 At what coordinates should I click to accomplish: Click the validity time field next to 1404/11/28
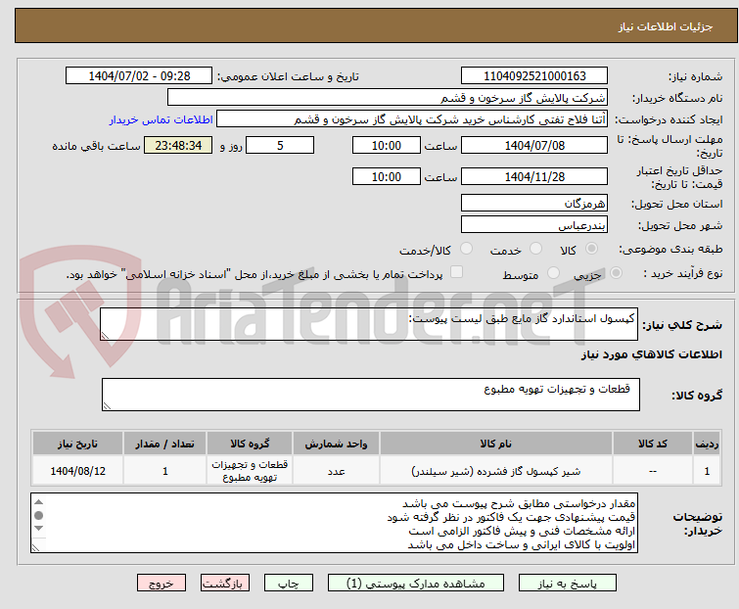386,176
